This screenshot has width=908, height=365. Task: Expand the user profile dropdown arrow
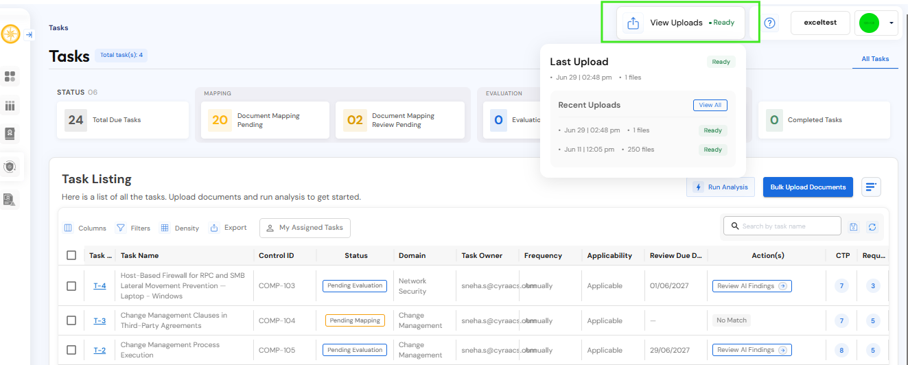[891, 23]
